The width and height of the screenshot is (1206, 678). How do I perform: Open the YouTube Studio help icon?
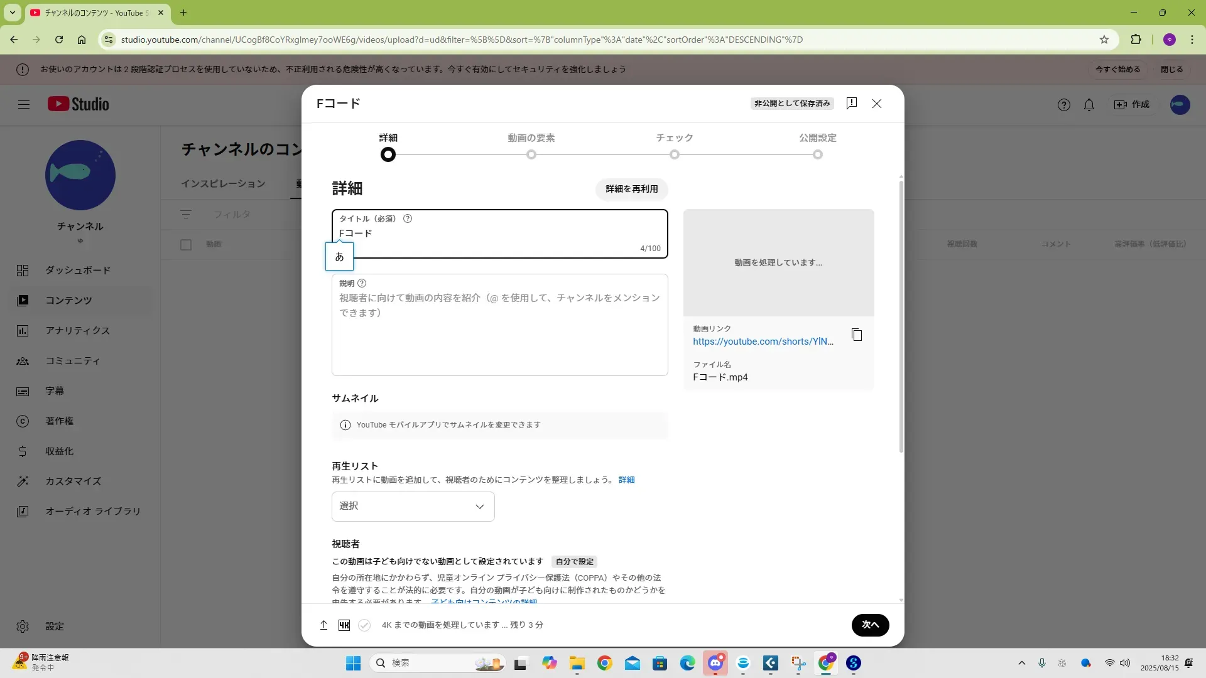tap(1063, 105)
